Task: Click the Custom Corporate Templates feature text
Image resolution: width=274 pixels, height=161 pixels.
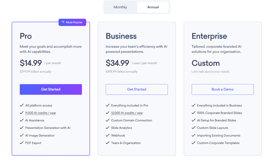Action: (x=218, y=143)
